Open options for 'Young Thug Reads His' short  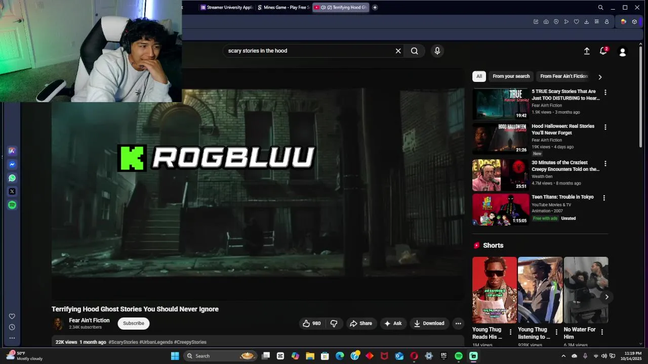(510, 332)
